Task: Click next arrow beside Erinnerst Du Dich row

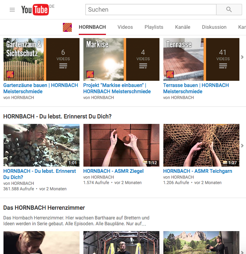Action: tap(242, 146)
